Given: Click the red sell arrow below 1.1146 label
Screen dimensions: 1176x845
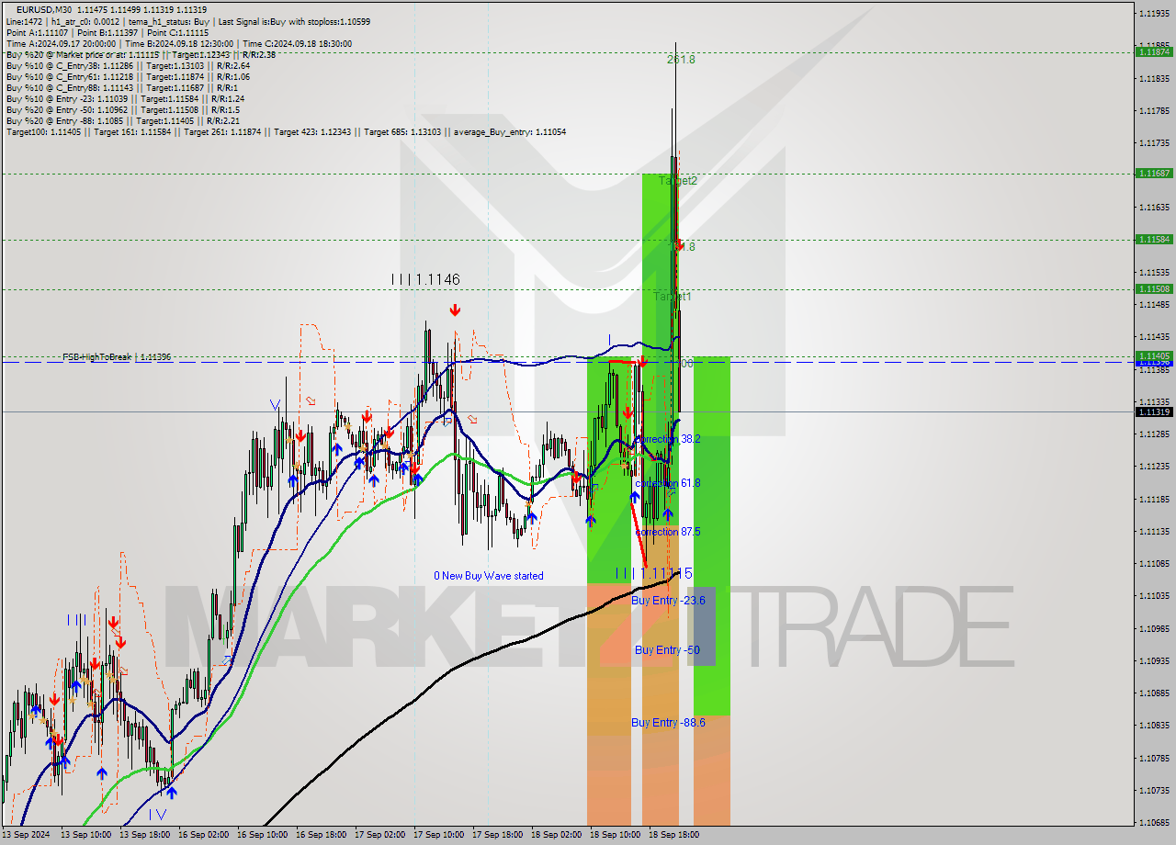Looking at the screenshot, I should tap(455, 310).
